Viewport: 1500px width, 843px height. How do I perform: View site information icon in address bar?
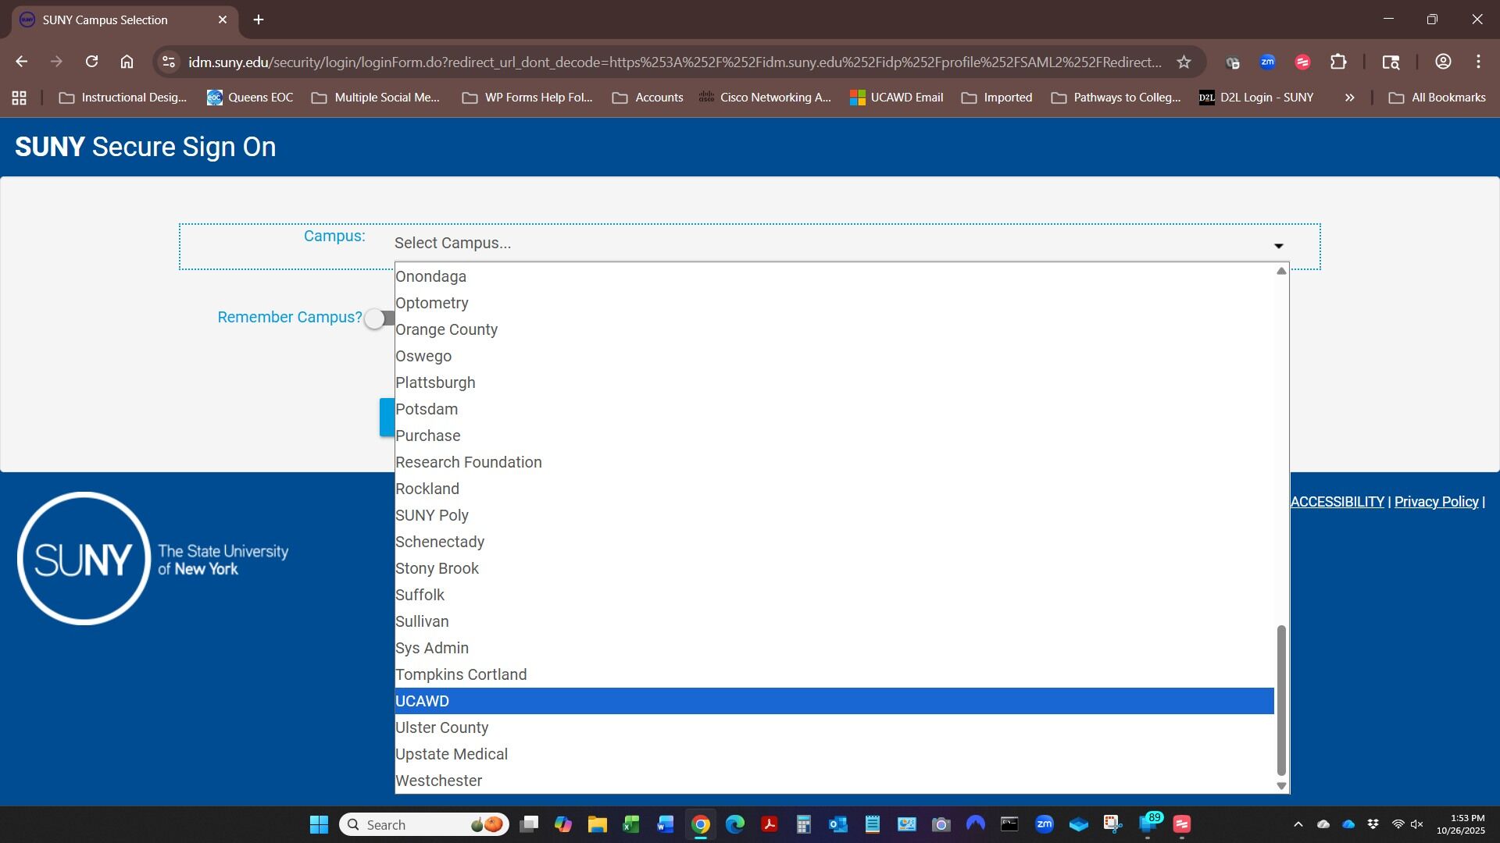tap(168, 62)
